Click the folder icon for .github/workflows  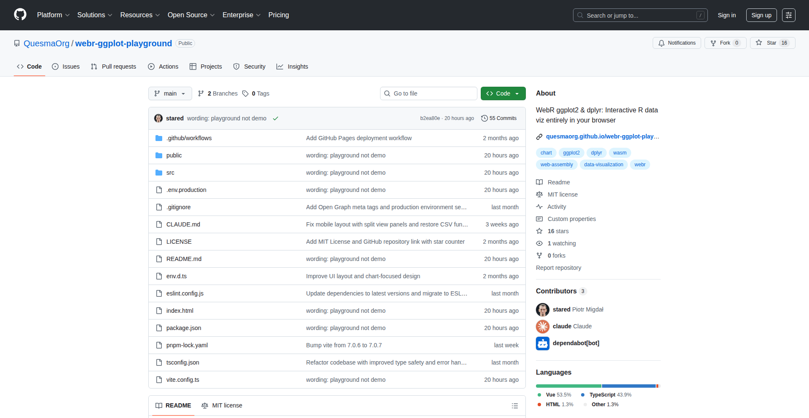point(159,138)
